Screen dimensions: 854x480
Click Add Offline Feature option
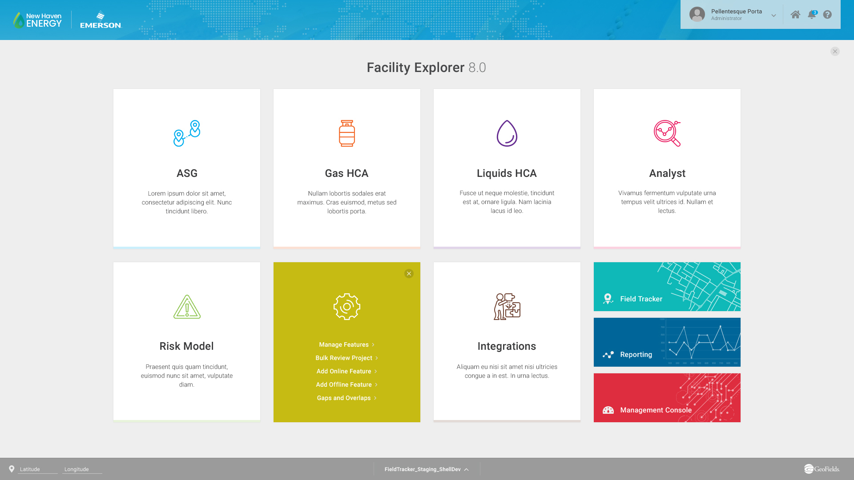[x=346, y=384]
